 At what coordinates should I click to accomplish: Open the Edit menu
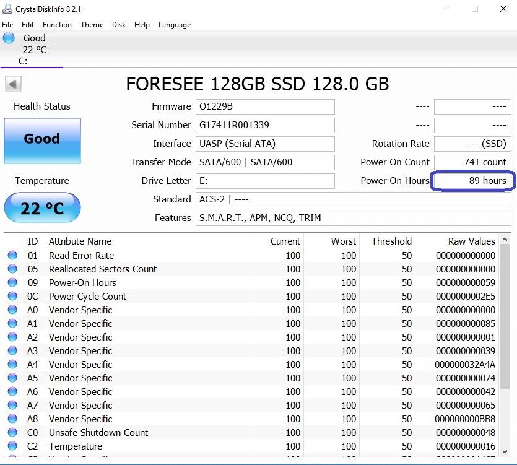(x=28, y=25)
